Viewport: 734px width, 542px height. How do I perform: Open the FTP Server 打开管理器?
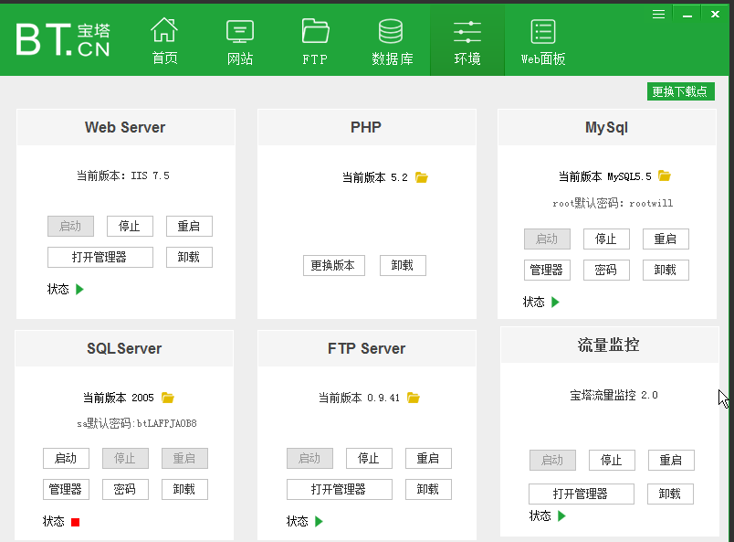coord(340,489)
